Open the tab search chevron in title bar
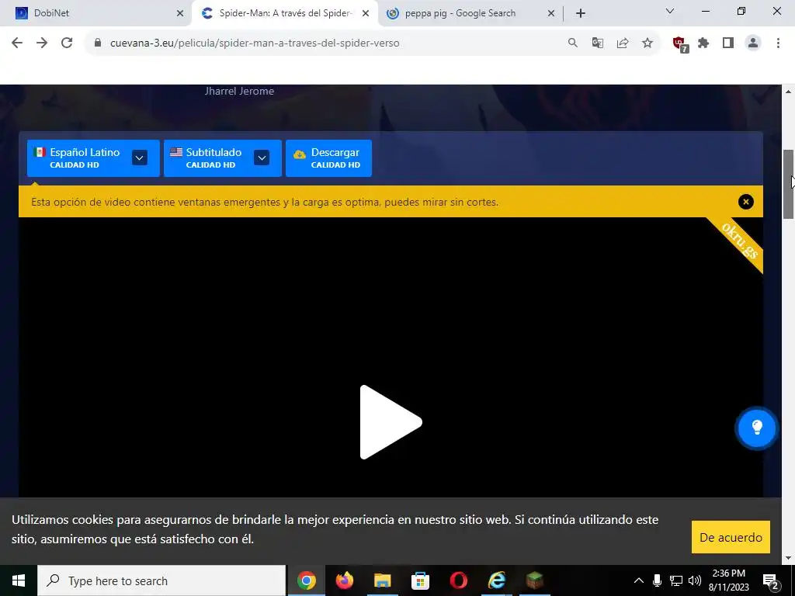The image size is (795, 596). tap(670, 11)
